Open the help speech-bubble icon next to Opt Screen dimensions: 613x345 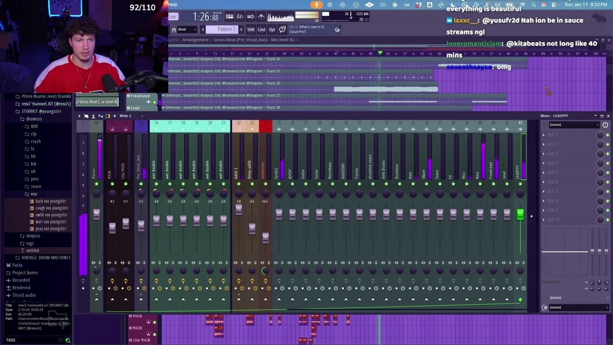282,29
